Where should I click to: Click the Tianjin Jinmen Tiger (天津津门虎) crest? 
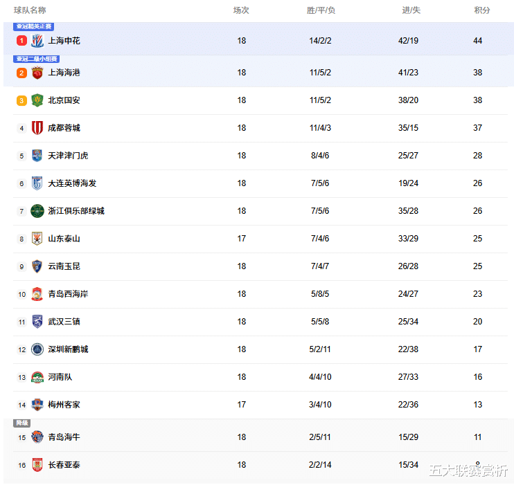coord(37,156)
